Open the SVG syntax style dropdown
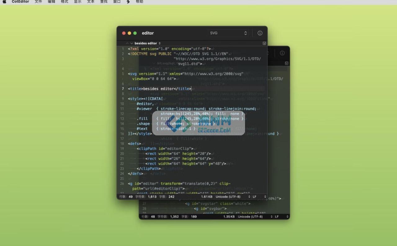Image resolution: width=397 pixels, height=246 pixels. pyautogui.click(x=228, y=33)
